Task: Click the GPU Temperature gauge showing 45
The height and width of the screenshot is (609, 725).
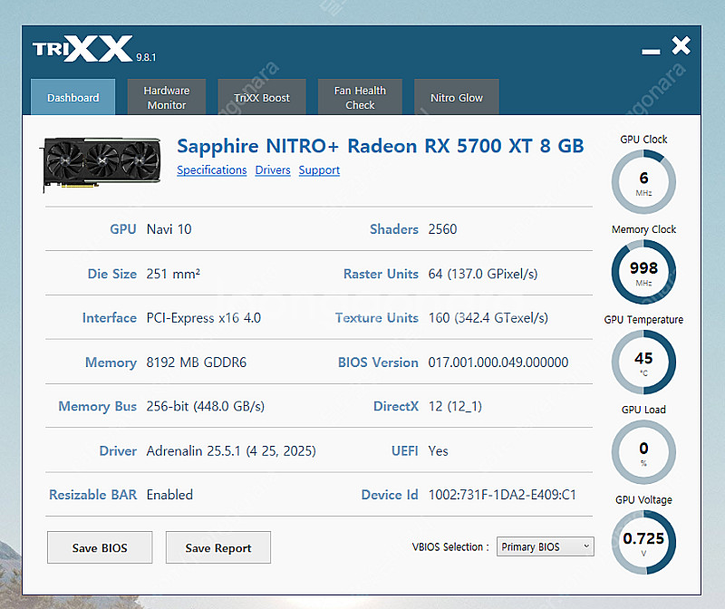Action: point(643,362)
